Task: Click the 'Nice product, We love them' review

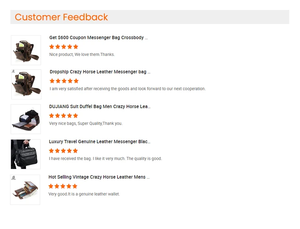Action: (82, 54)
